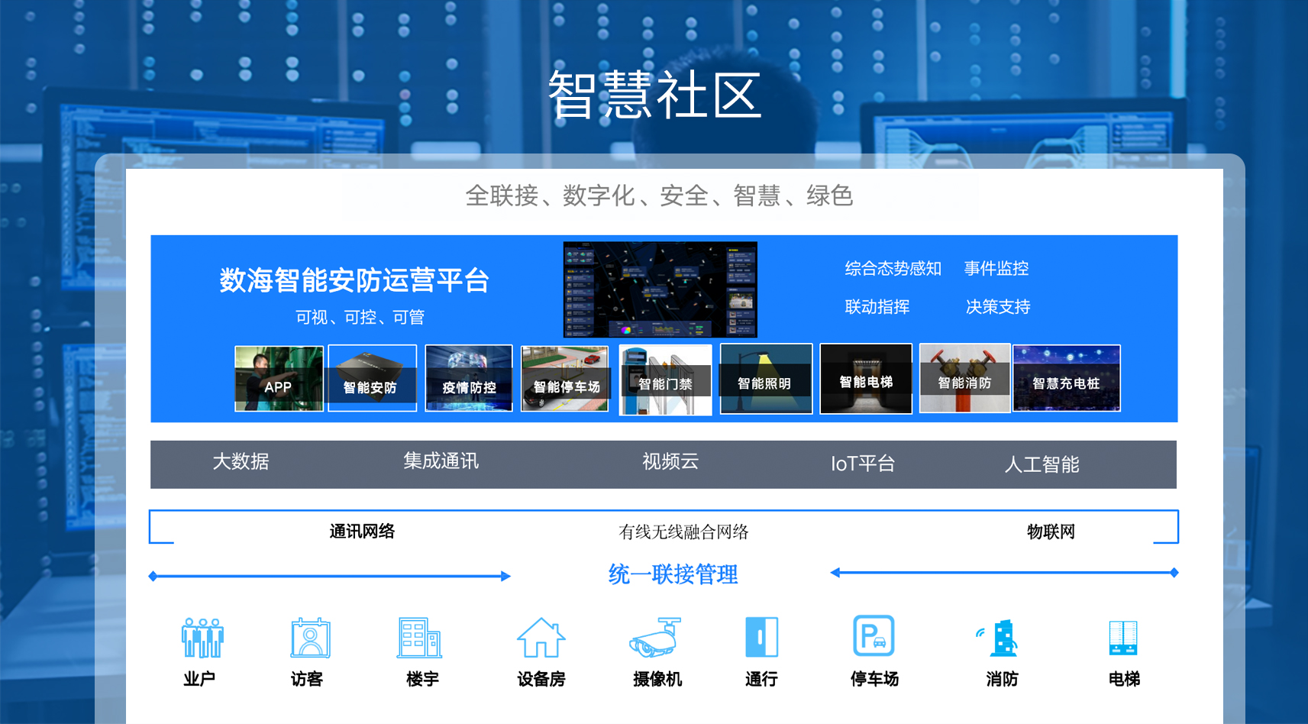Image resolution: width=1308 pixels, height=724 pixels.
Task: Select the 疫情防控 thumbnail
Action: tap(469, 379)
